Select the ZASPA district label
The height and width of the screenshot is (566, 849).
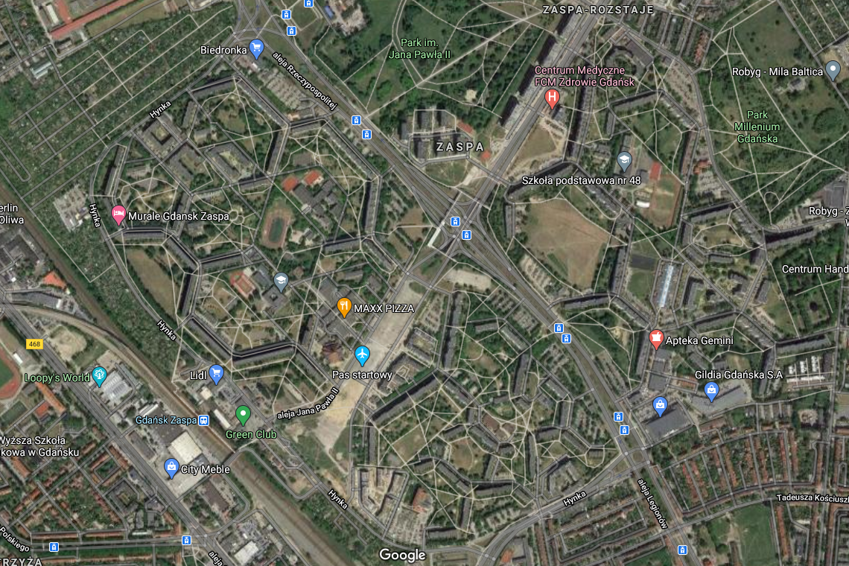[x=460, y=147]
